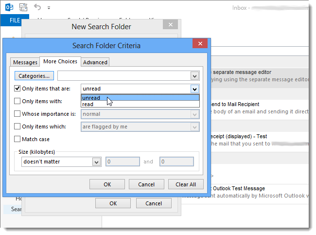Viewport: 316px width, 235px height.
Task: Click Cancel in New Search Folder dialog
Action: 154,203
